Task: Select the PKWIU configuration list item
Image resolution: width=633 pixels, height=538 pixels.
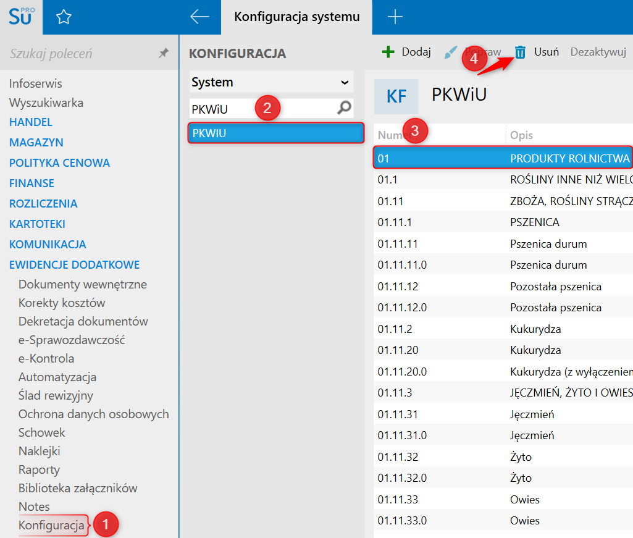Action: click(275, 133)
